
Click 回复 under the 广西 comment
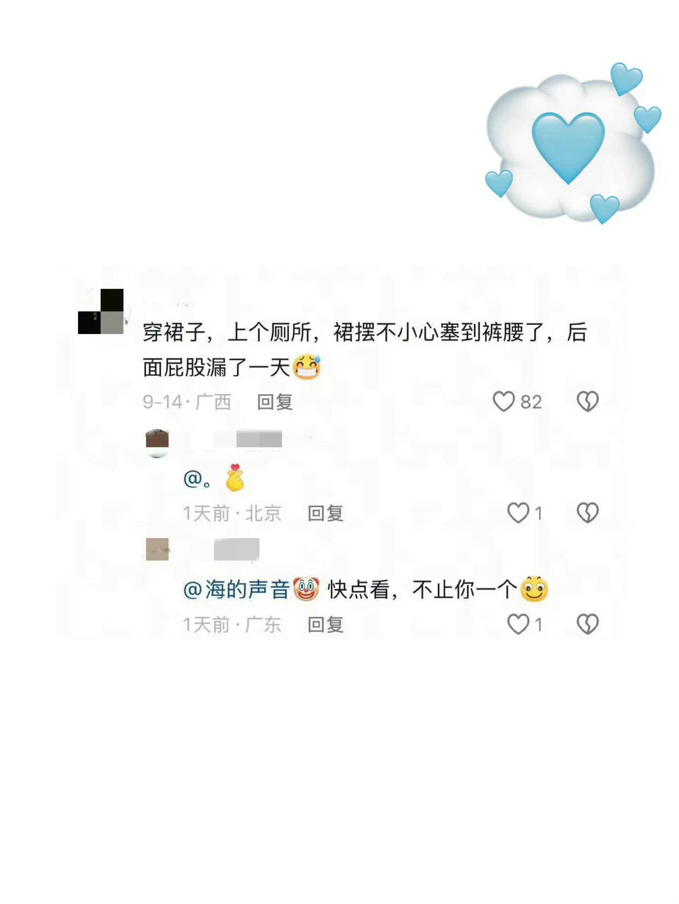[275, 402]
